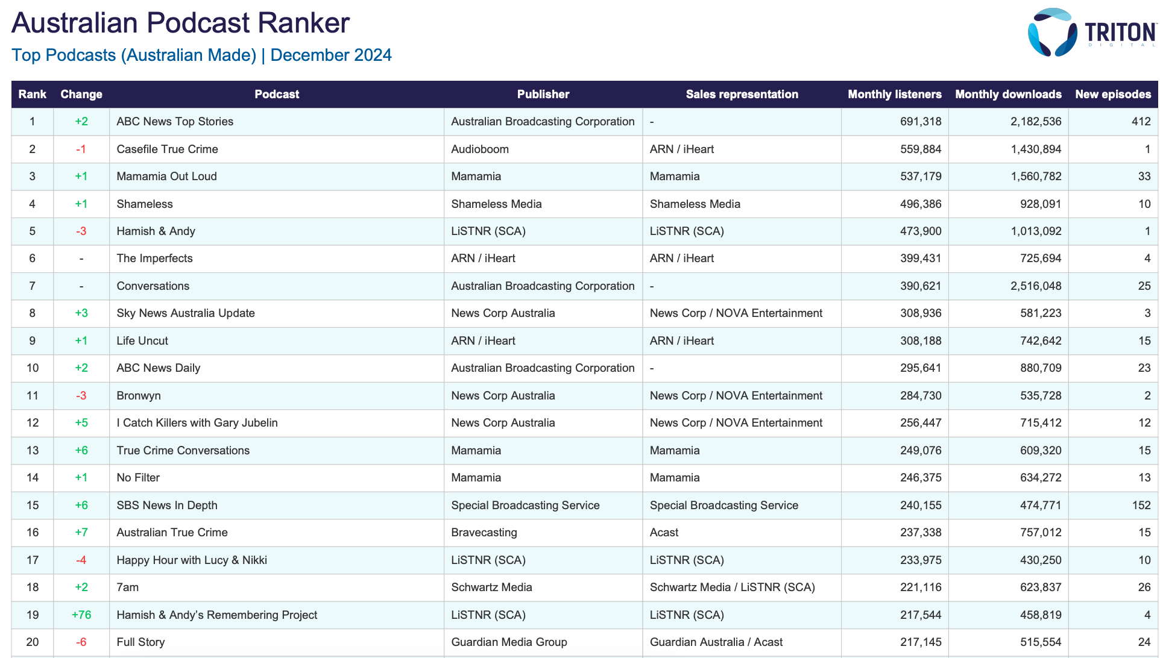Click the -6 rank change value

coord(81,642)
